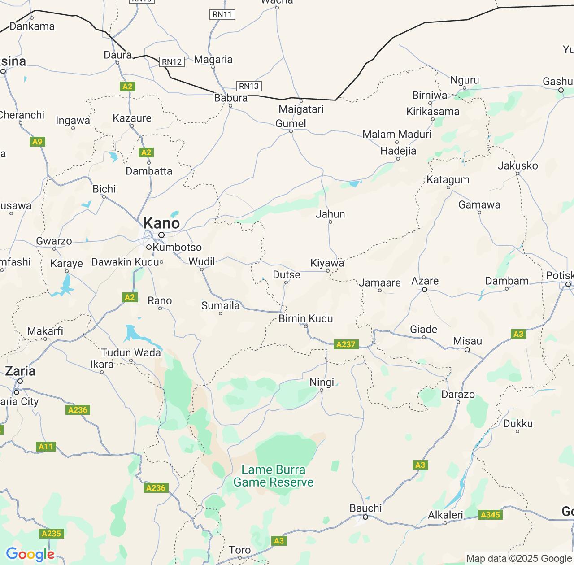Screen dimensions: 574x565
Task: Click the Zaria city label
Action: pos(20,371)
